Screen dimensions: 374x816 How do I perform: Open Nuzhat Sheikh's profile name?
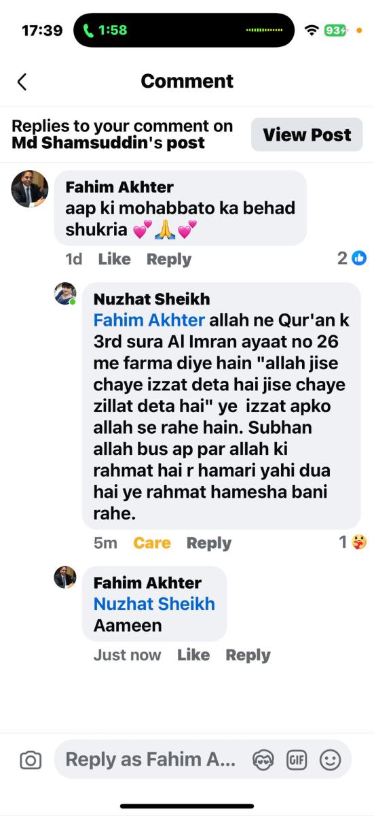[x=151, y=299]
